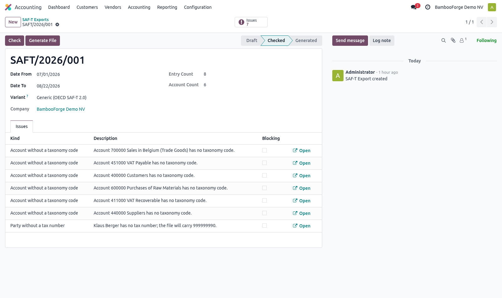This screenshot has height=298, width=502.
Task: Open the Vendors menu
Action: (x=113, y=7)
